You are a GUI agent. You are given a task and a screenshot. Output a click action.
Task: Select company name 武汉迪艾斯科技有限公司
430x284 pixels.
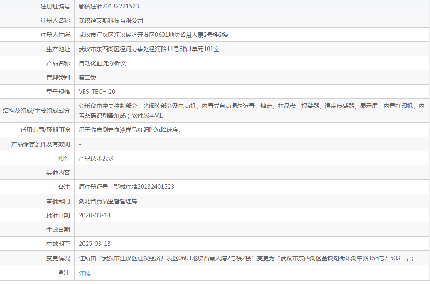[111, 21]
